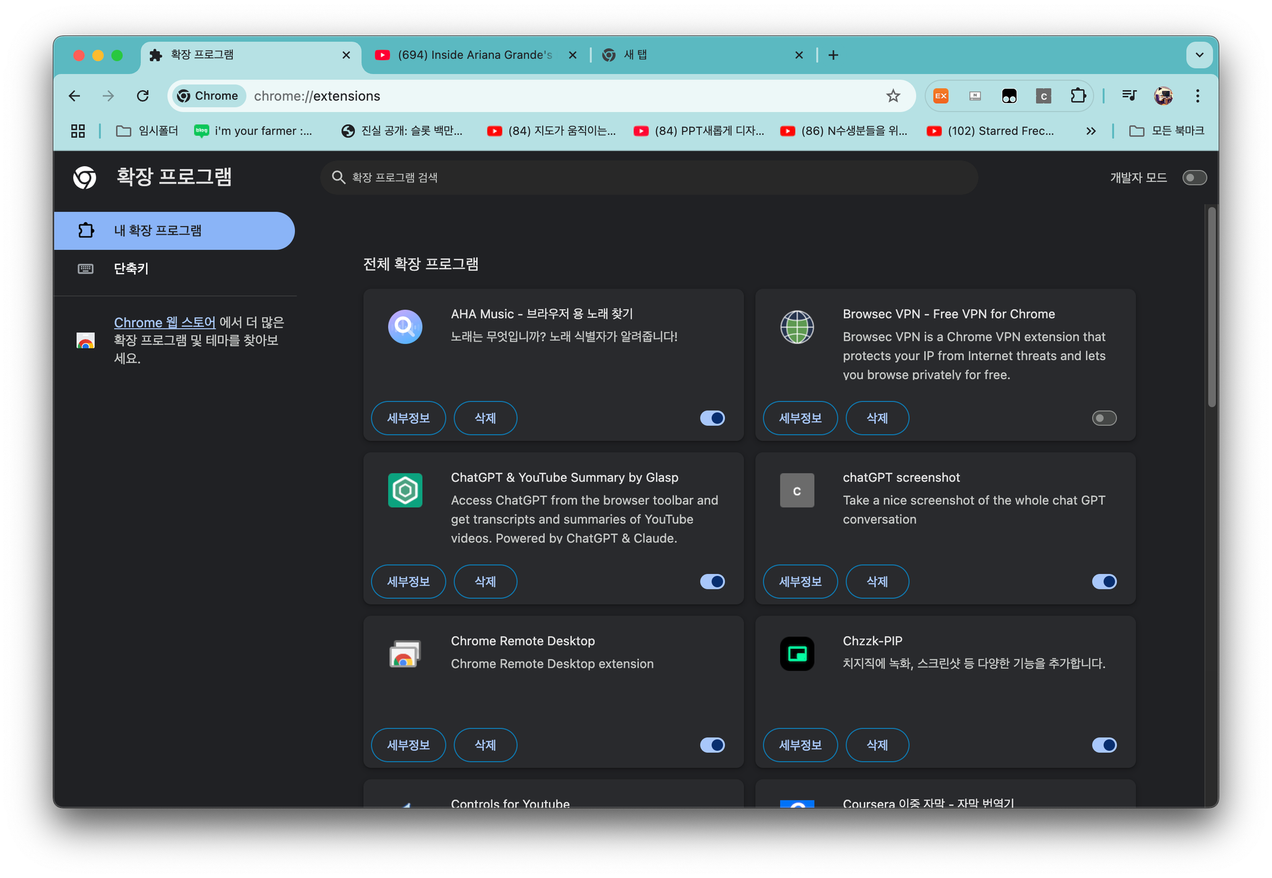The image size is (1272, 878).
Task: Click the back navigation arrow
Action: 75,96
